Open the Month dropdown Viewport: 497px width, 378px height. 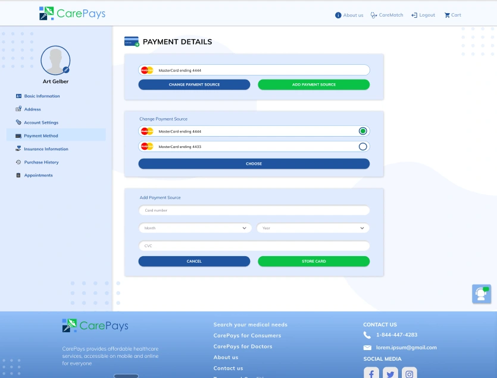pyautogui.click(x=195, y=228)
